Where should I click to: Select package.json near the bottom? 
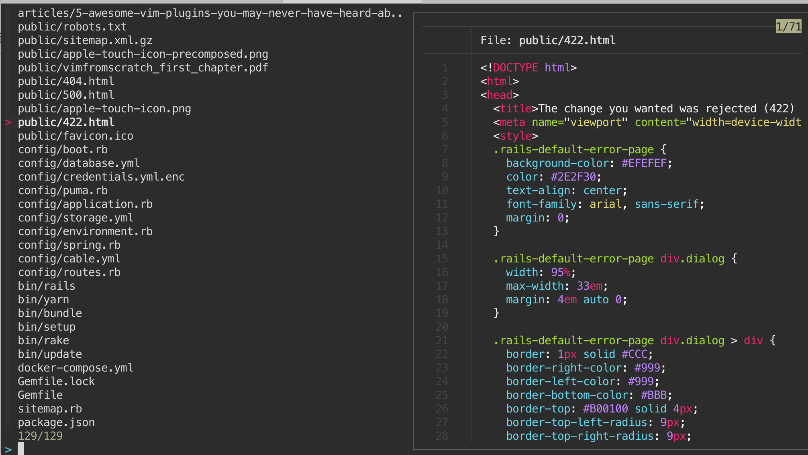[56, 422]
